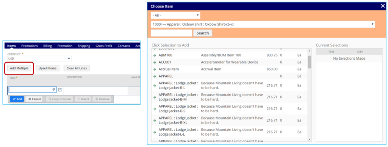Go to the Shipping tab
This screenshot has width=388, height=147.
coord(84,46)
